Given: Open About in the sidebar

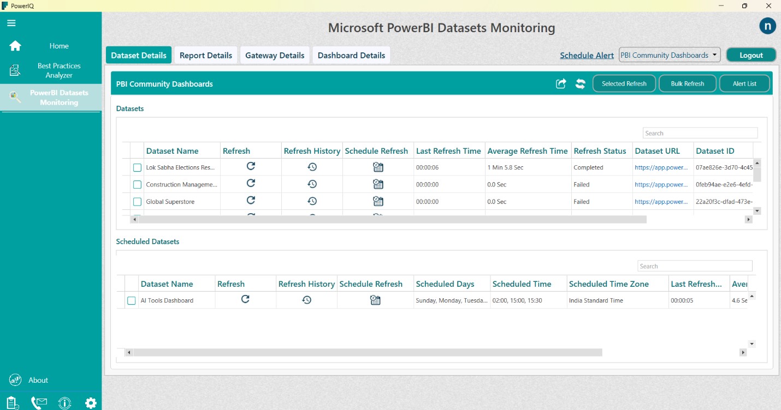Looking at the screenshot, I should 38,380.
